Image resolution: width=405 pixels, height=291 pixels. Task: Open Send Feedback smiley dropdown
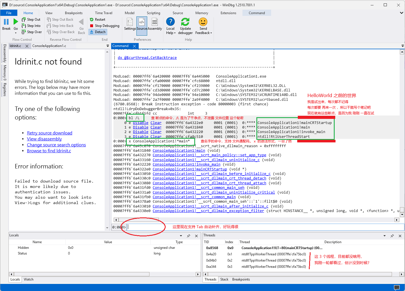pyautogui.click(x=203, y=26)
